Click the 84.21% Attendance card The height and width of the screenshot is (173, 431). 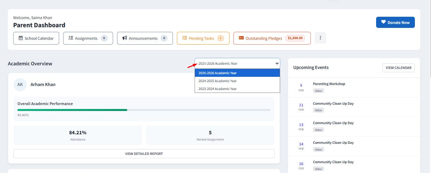tap(78, 135)
